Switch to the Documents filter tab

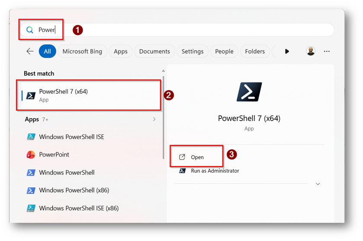pyautogui.click(x=154, y=51)
